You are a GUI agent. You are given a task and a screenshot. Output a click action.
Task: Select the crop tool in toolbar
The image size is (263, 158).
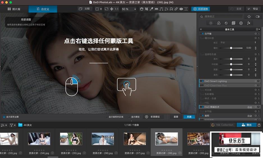(x=147, y=9)
